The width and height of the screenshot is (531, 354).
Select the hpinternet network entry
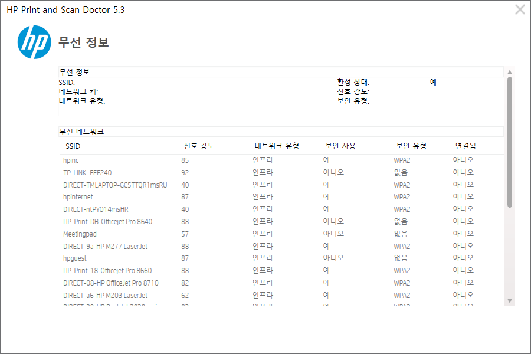[x=78, y=197]
